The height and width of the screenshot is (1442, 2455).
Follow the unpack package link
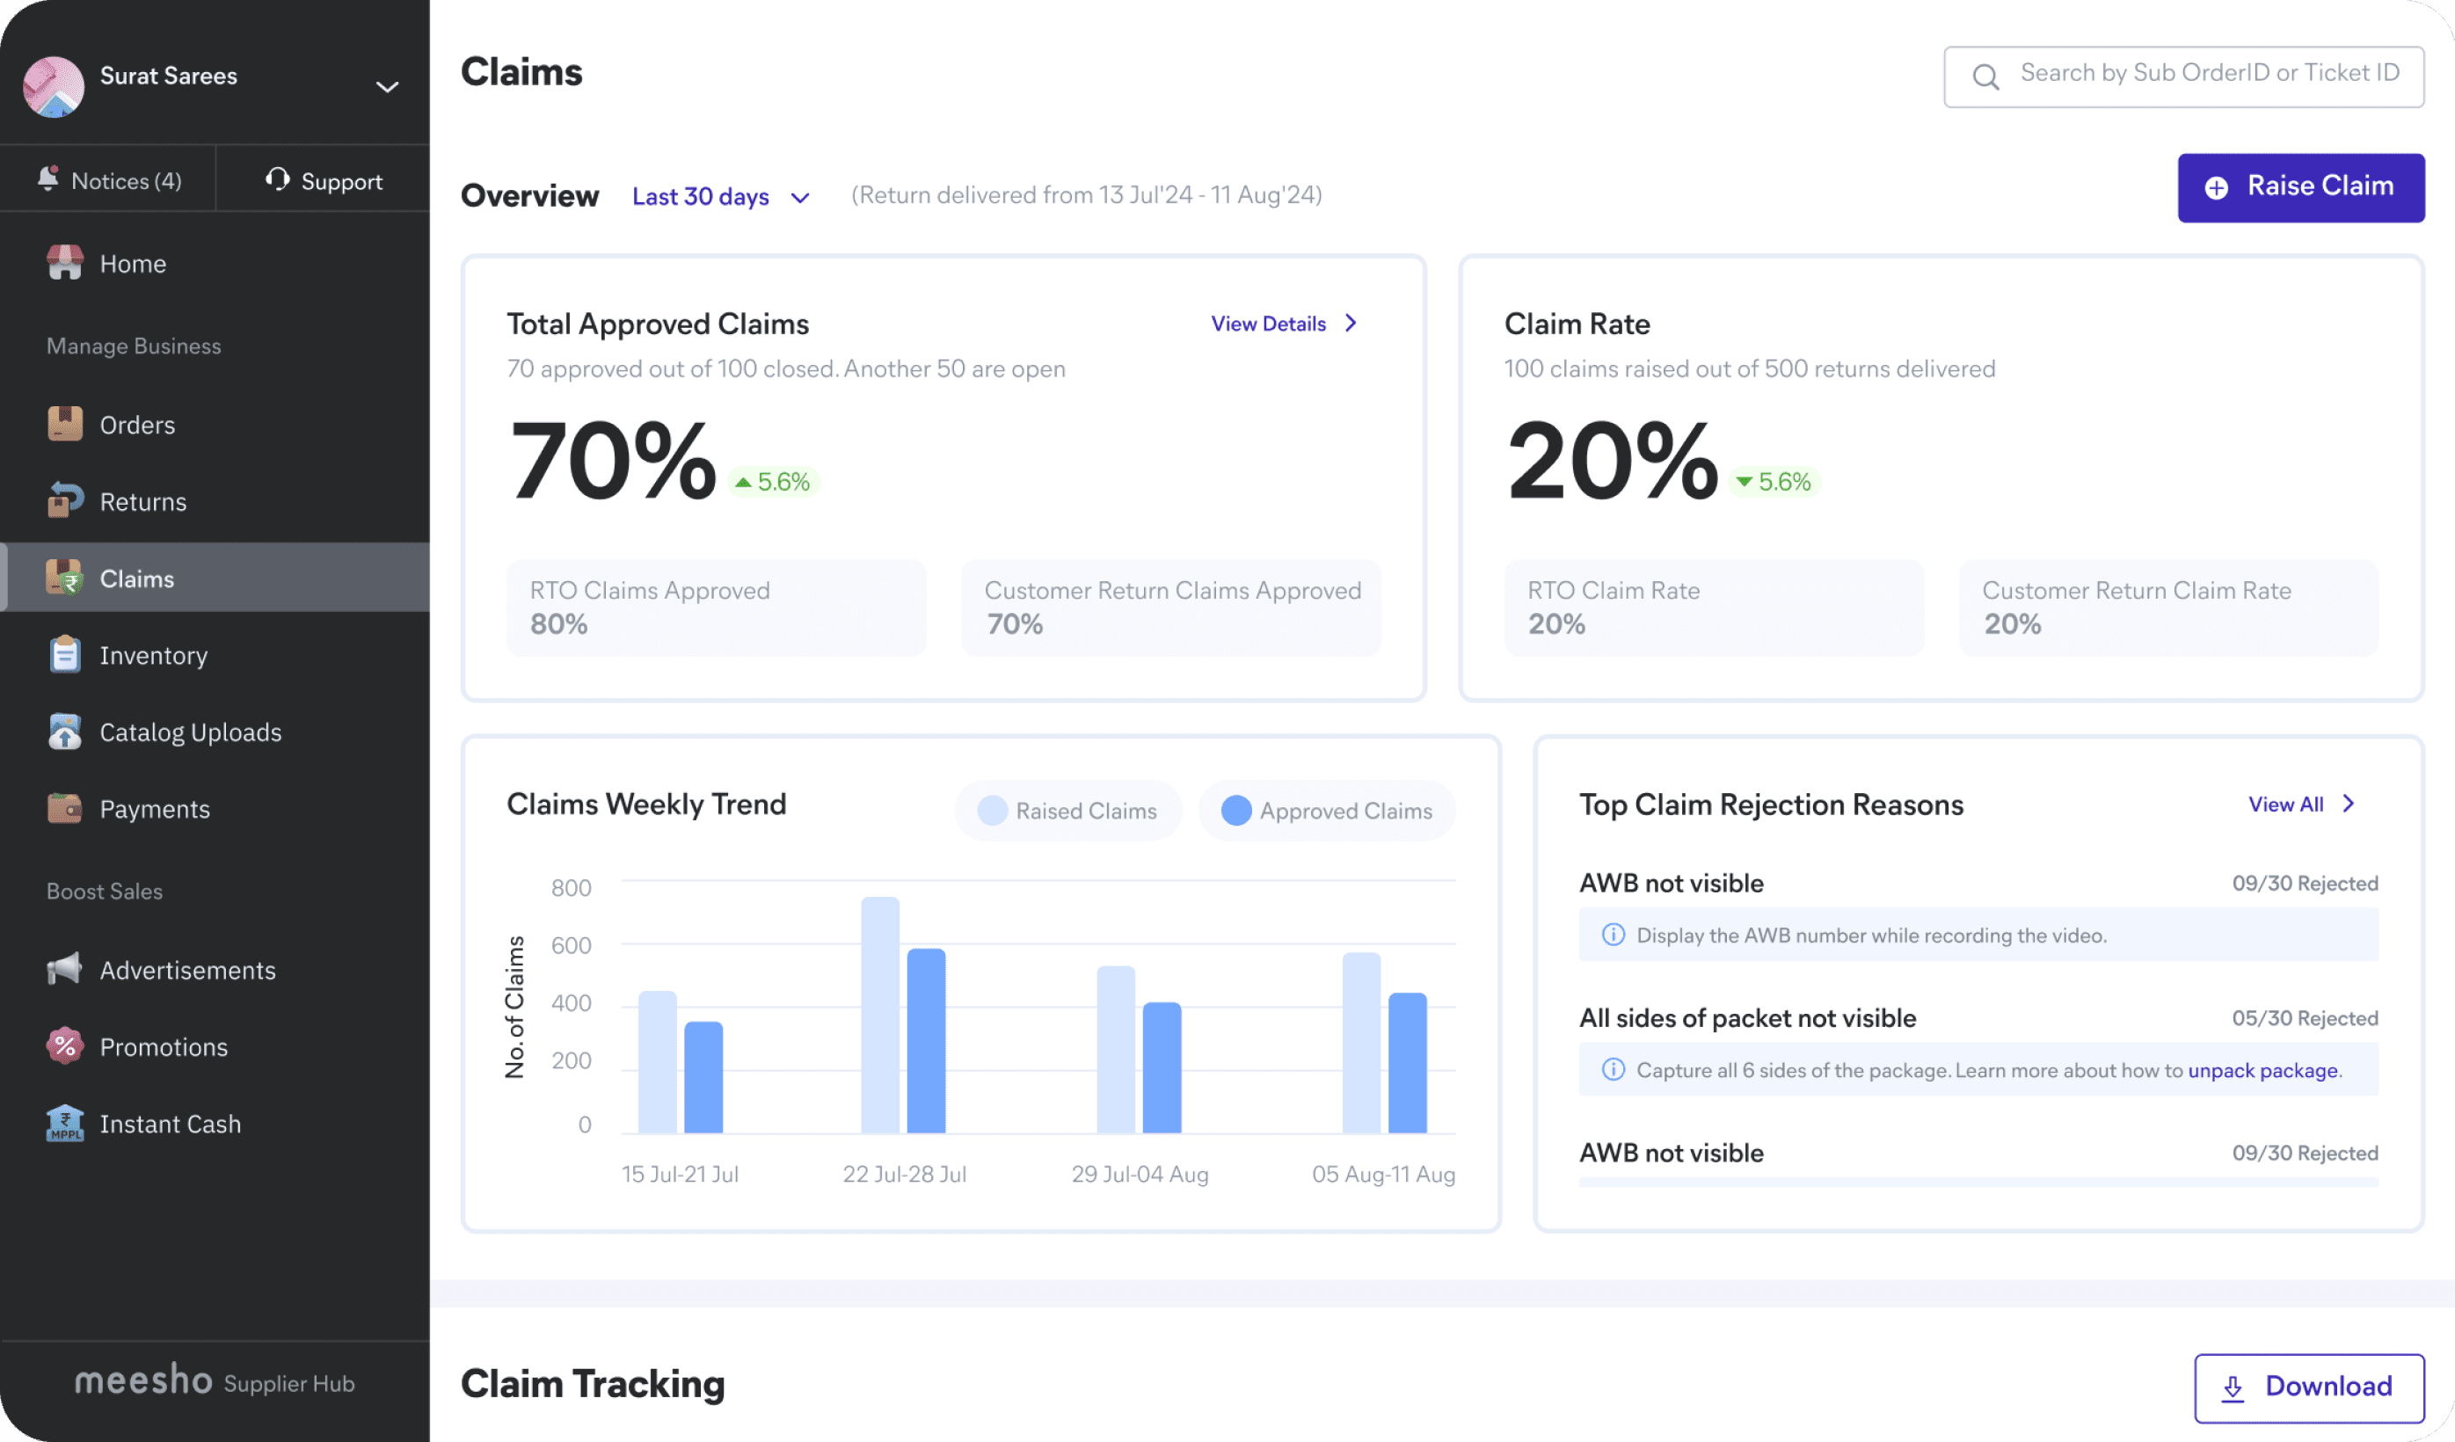(x=2262, y=1070)
